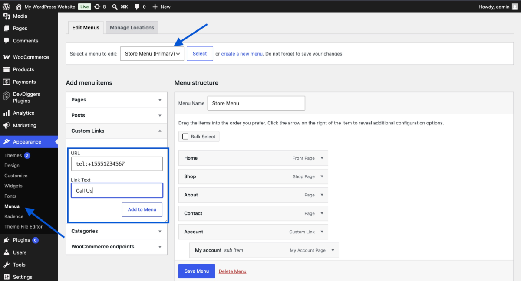521x281 pixels.
Task: Open Themes under Appearance
Action: [13, 155]
